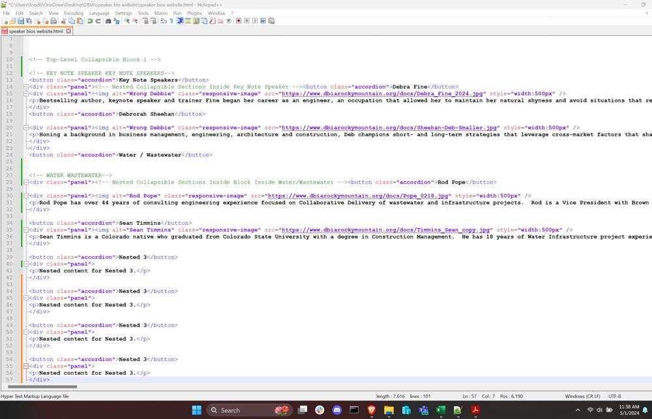Click the Zoom In toolbar icon

126,21
